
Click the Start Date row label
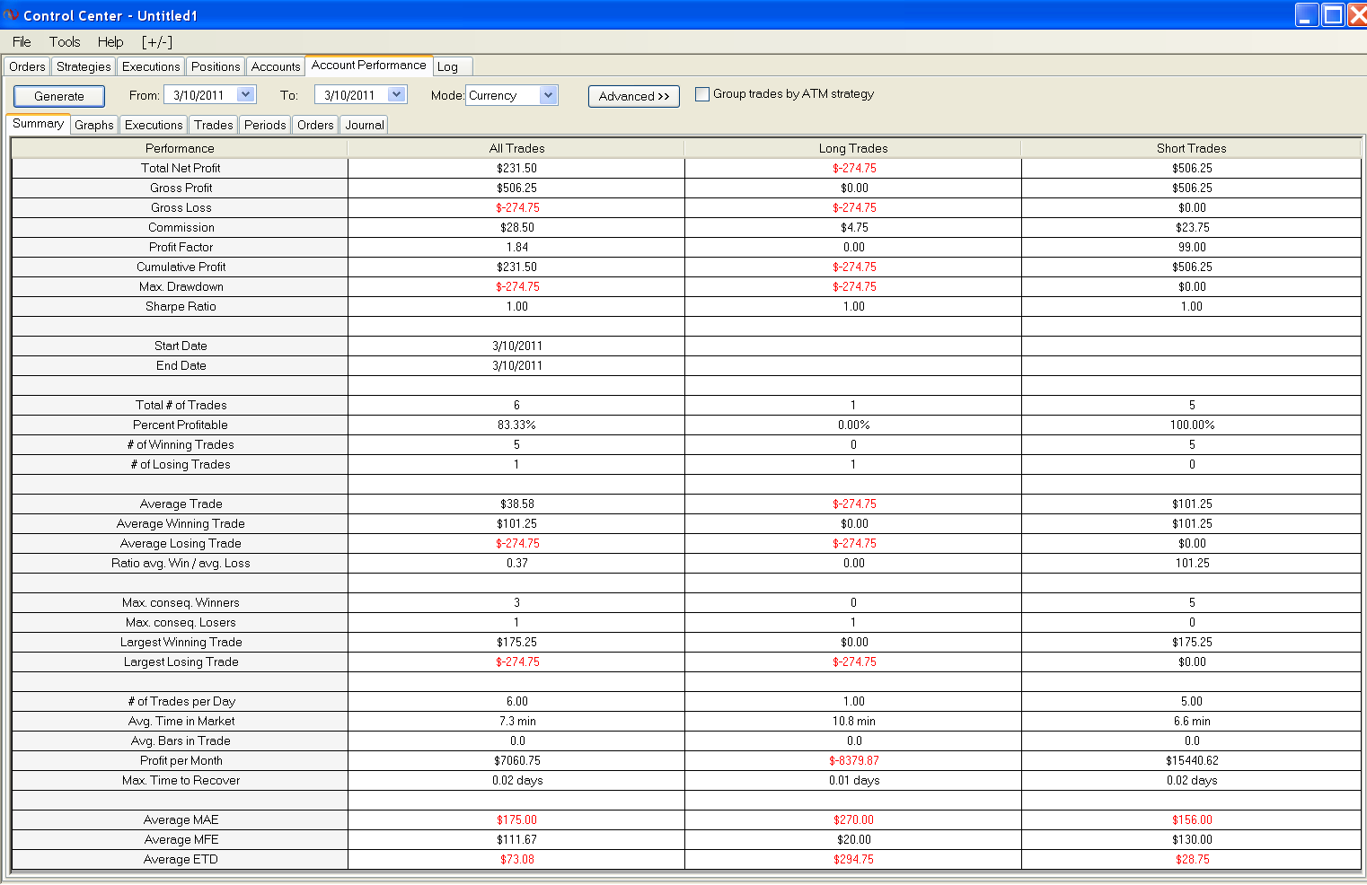(x=181, y=346)
